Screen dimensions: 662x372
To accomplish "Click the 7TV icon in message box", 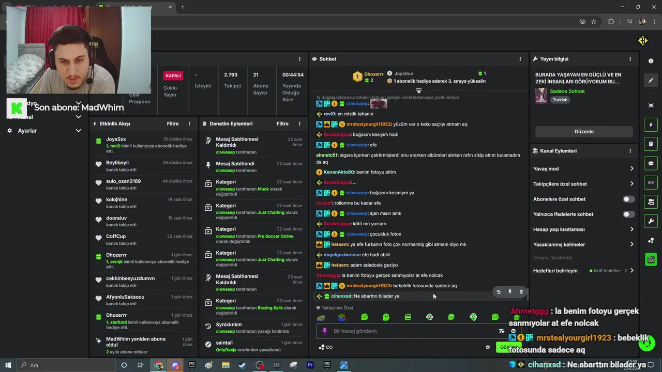I will coord(501,331).
